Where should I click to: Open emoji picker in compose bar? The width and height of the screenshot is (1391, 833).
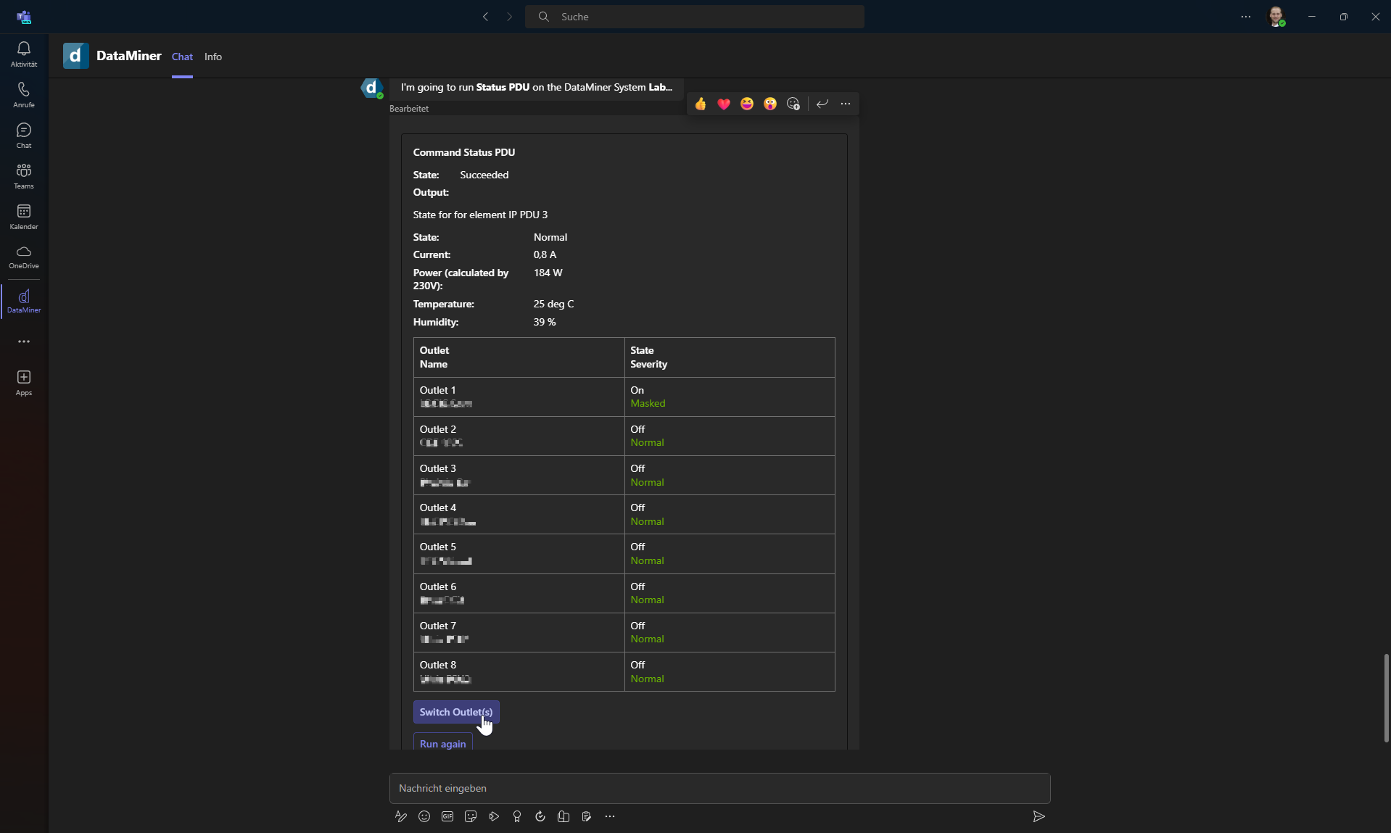pos(424,816)
